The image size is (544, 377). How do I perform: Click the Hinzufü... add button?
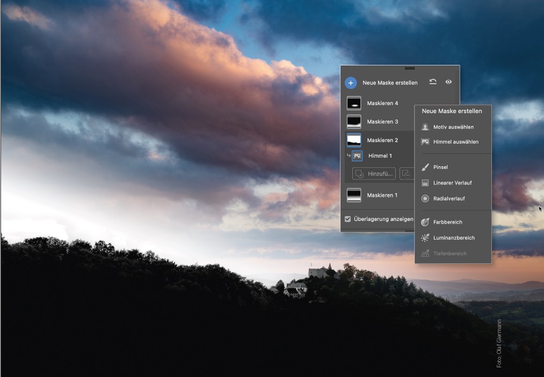[x=374, y=174]
